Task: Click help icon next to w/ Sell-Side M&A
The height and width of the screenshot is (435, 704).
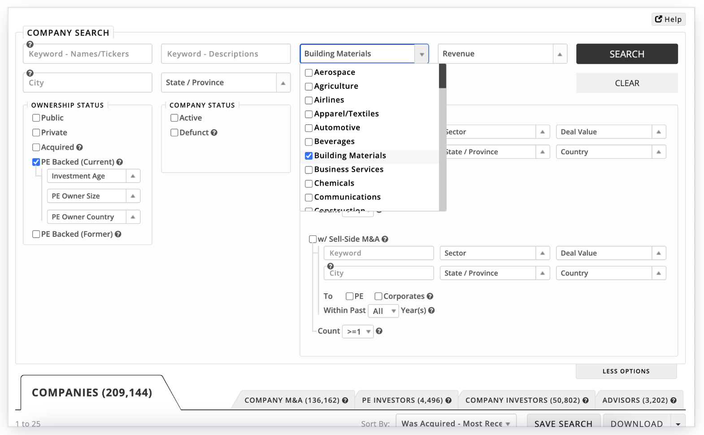Action: pyautogui.click(x=385, y=239)
